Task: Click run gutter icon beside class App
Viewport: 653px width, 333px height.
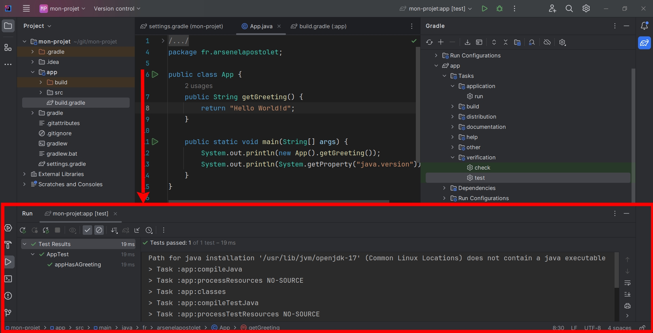Action: pyautogui.click(x=155, y=74)
